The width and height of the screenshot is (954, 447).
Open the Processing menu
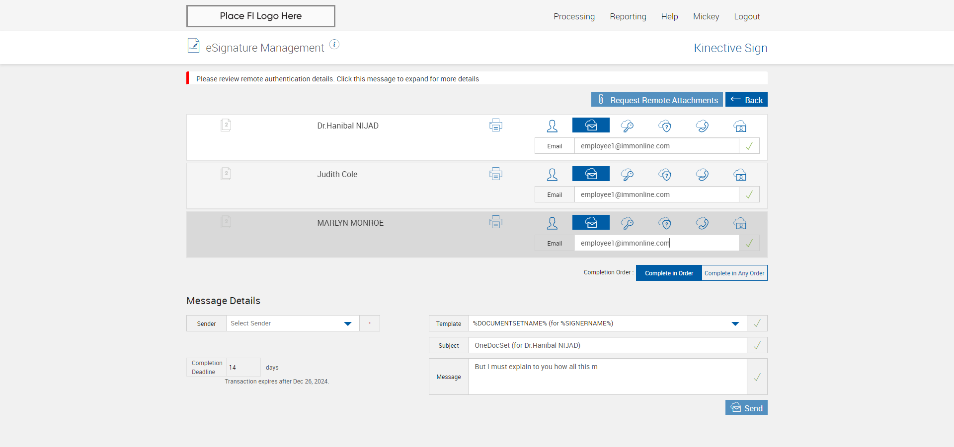click(x=574, y=17)
